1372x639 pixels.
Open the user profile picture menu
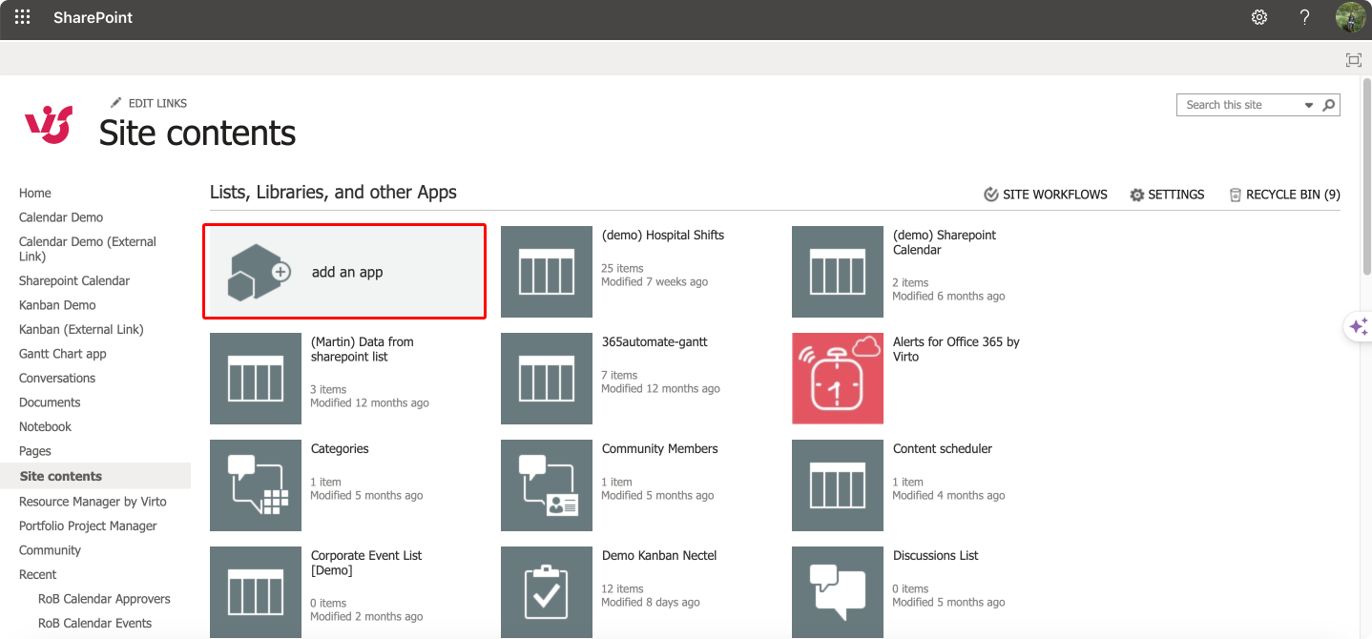click(x=1350, y=17)
